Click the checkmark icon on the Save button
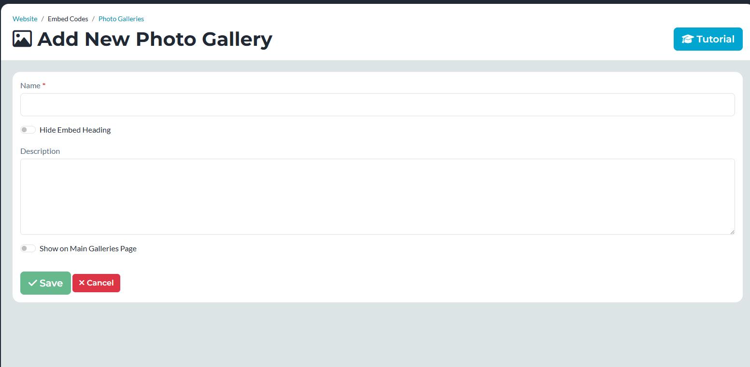Screen dimensions: 750x367 coord(32,283)
